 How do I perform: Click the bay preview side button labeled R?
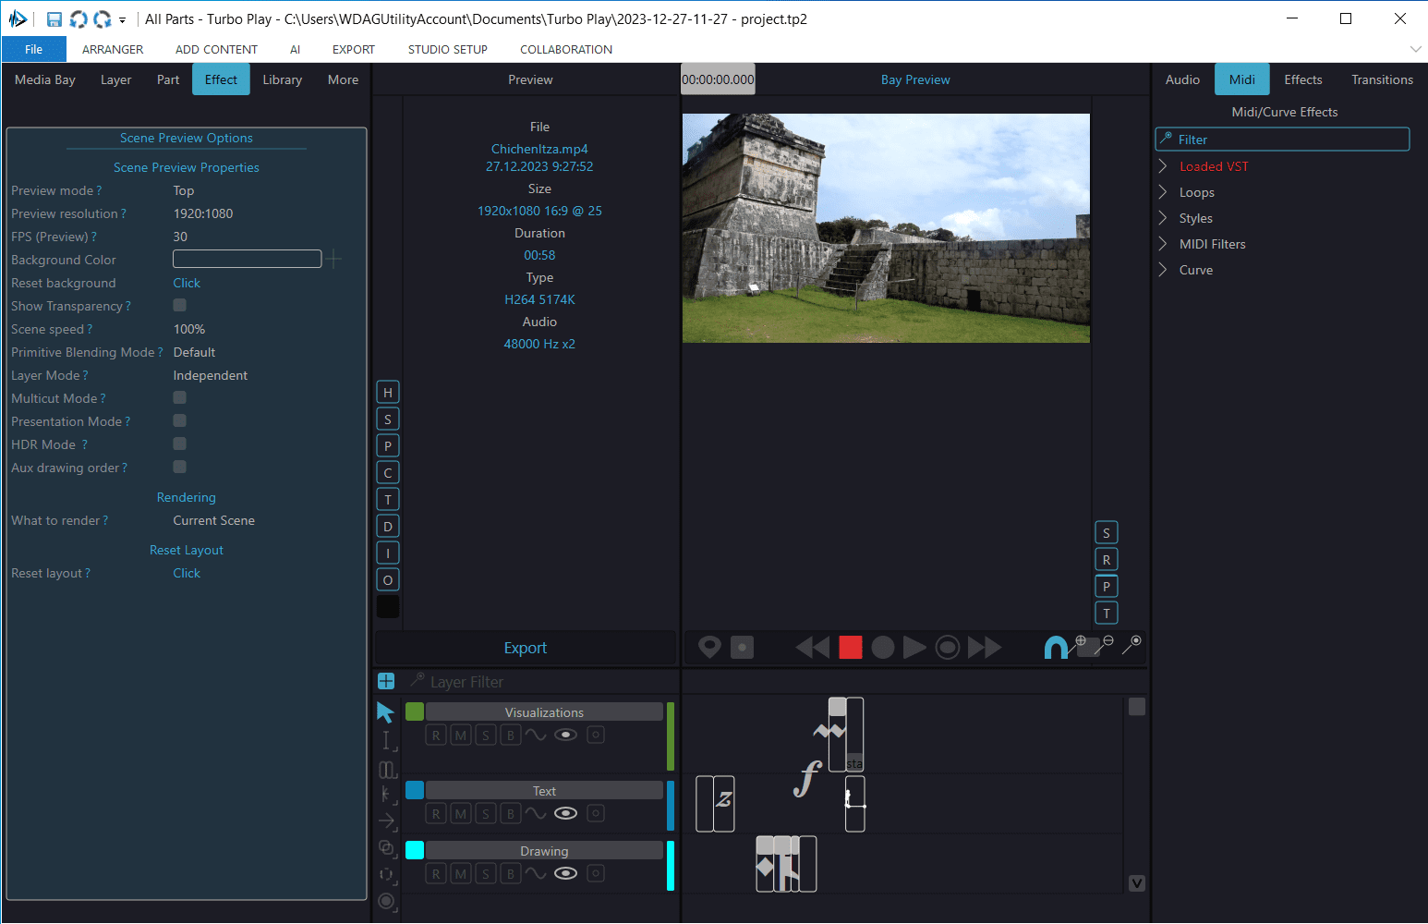coord(1107,560)
